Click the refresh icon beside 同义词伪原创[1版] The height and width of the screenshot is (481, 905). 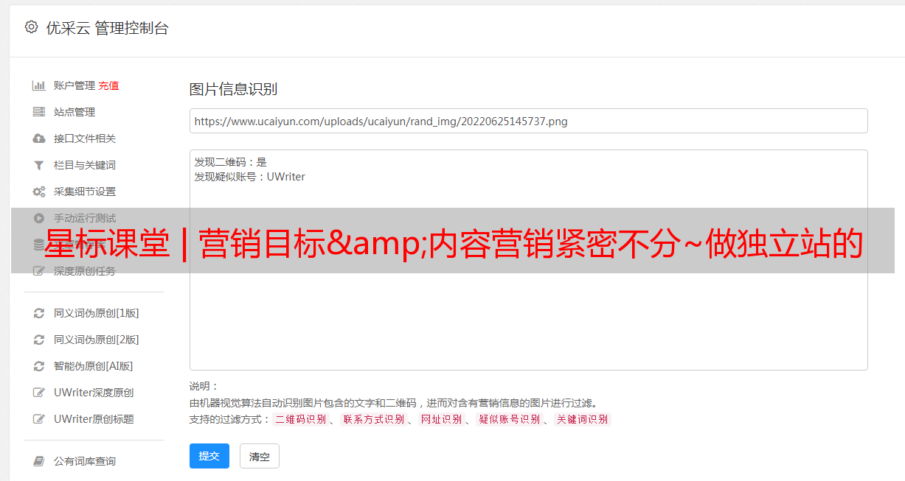pyautogui.click(x=39, y=313)
